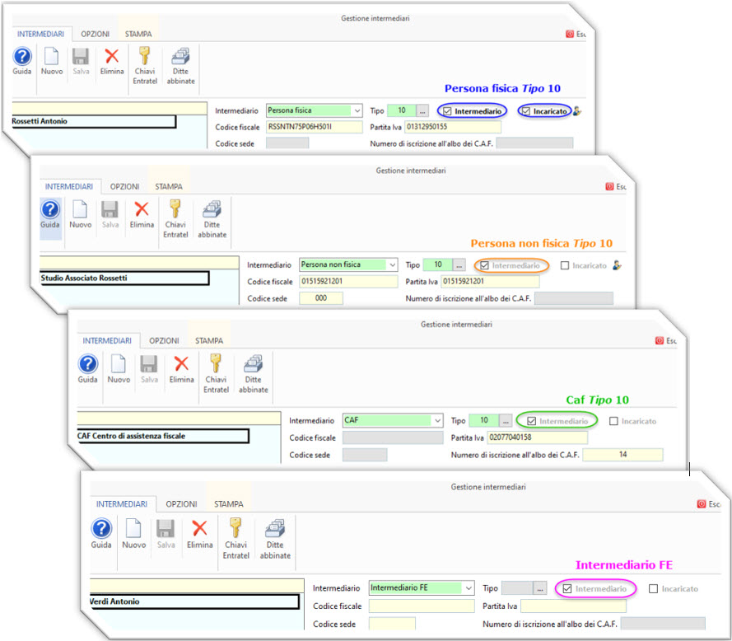Click Nuovo in the Caf window
This screenshot has height=641, width=732.
coord(119,368)
